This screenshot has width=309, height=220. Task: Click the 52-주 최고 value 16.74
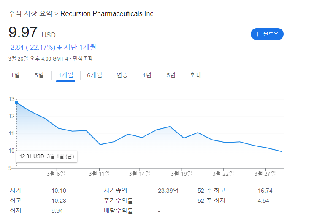(x=265, y=191)
